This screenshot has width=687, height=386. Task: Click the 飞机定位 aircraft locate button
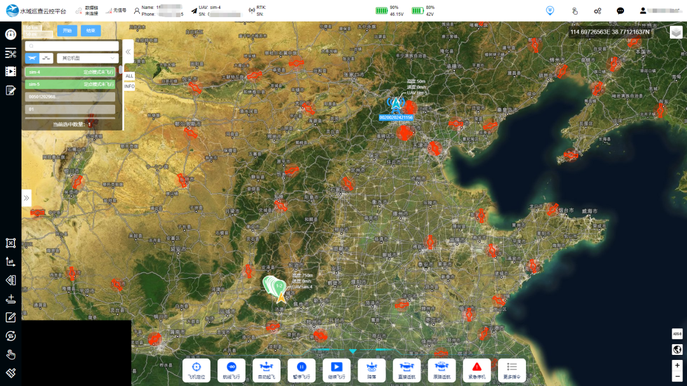coord(197,369)
